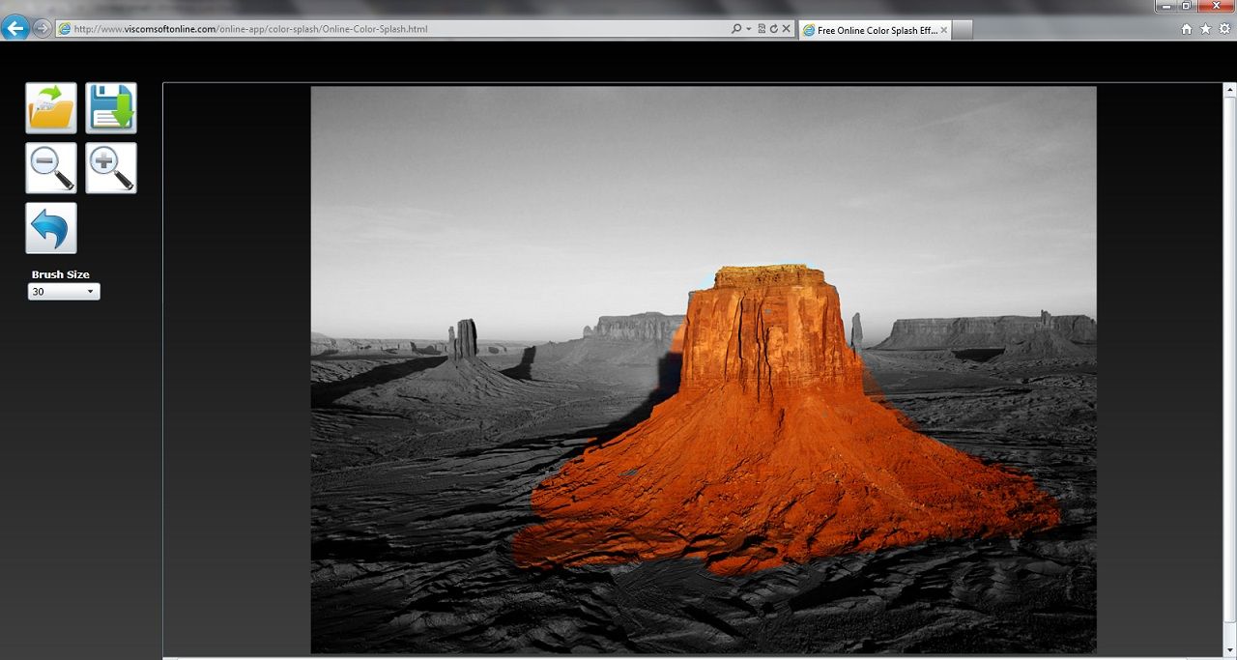Open the Brush Size dropdown

(x=64, y=291)
